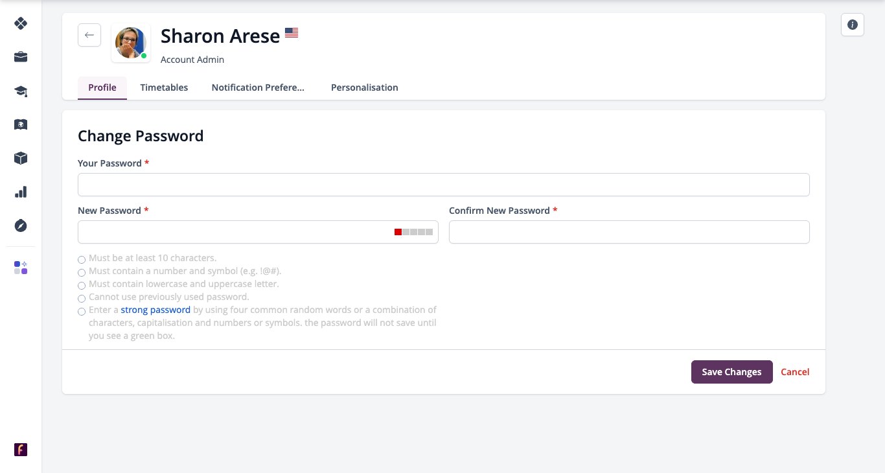This screenshot has width=885, height=473.
Task: Select the 'number and symbol' radio circle
Action: (82, 273)
